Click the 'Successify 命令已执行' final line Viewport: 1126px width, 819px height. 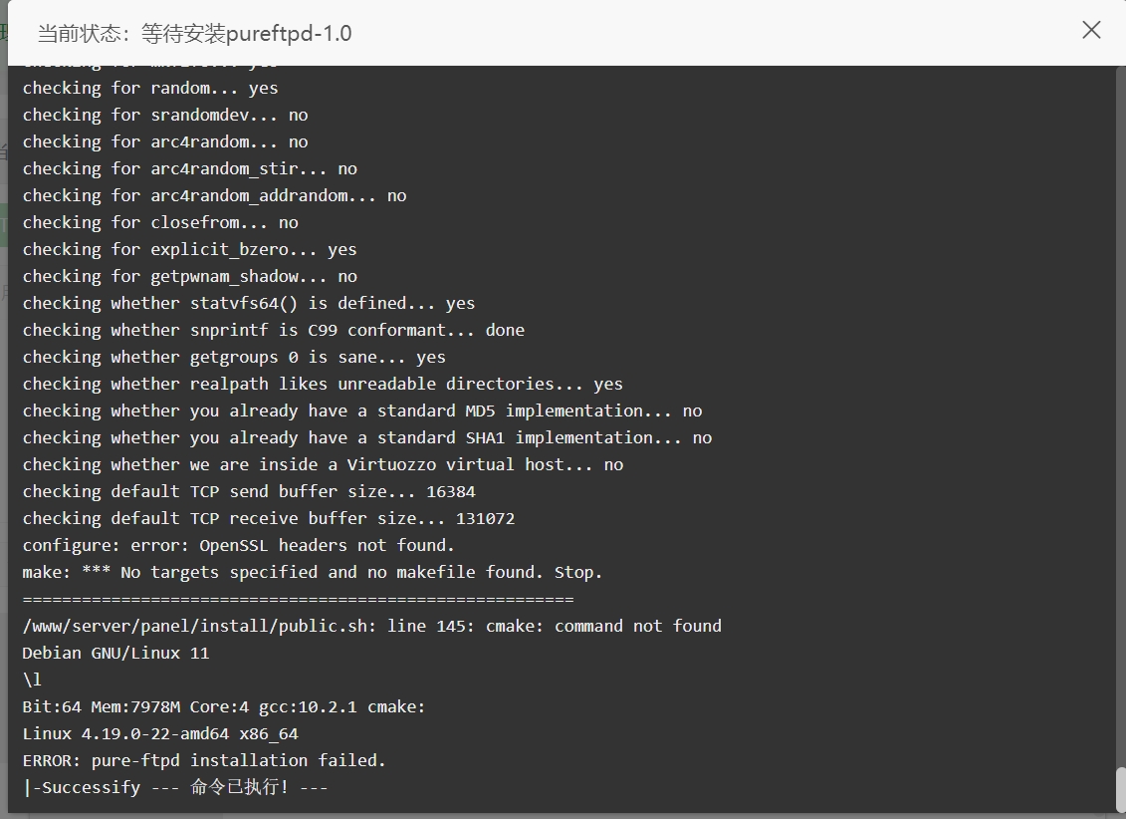[175, 787]
